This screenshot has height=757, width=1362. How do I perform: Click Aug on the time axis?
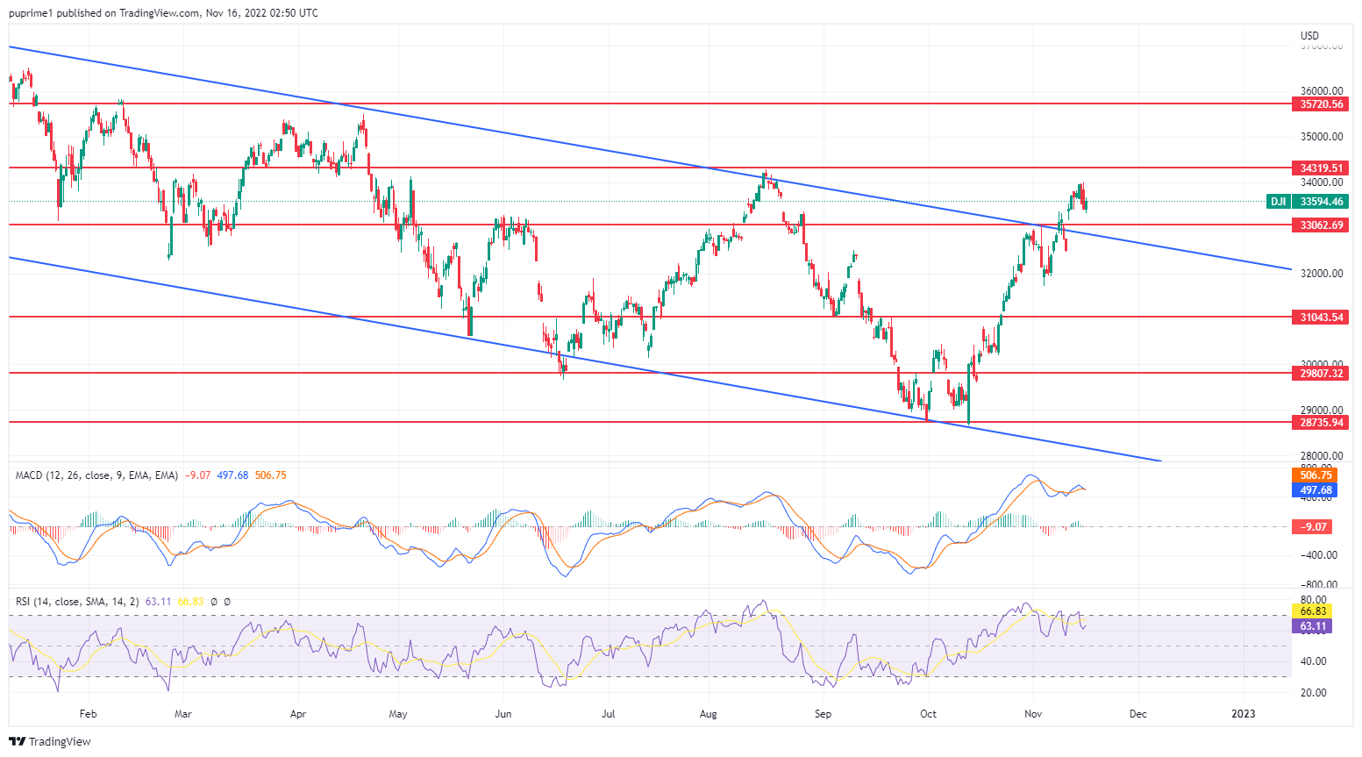pyautogui.click(x=709, y=714)
